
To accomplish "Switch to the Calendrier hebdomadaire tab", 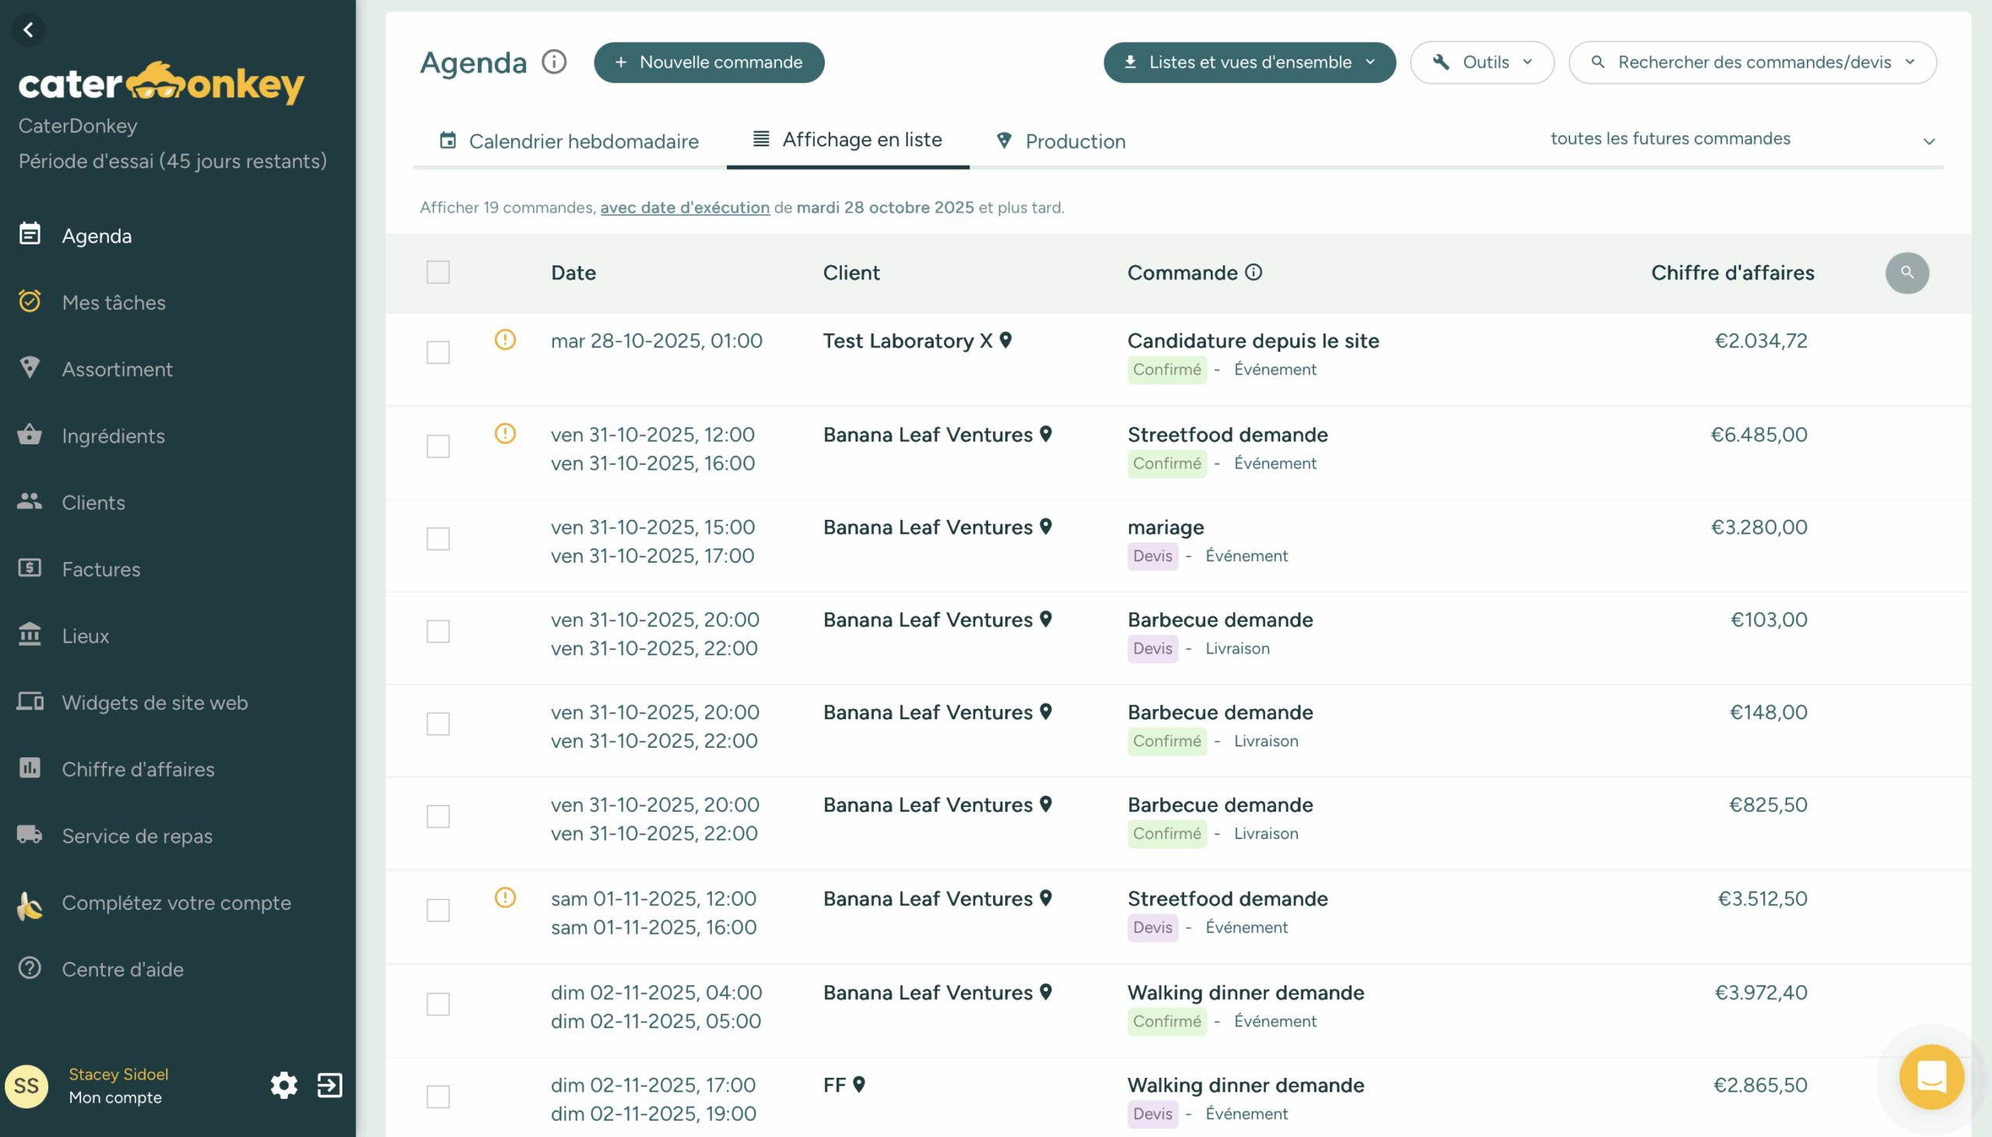I will click(569, 142).
